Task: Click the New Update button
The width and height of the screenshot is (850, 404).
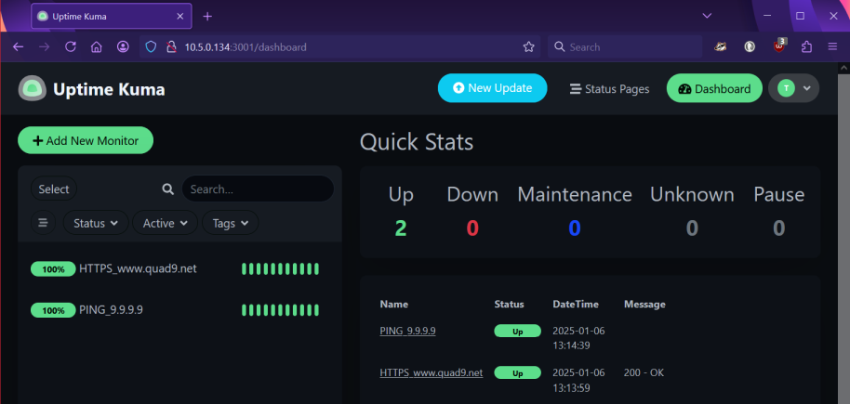Action: click(x=492, y=87)
